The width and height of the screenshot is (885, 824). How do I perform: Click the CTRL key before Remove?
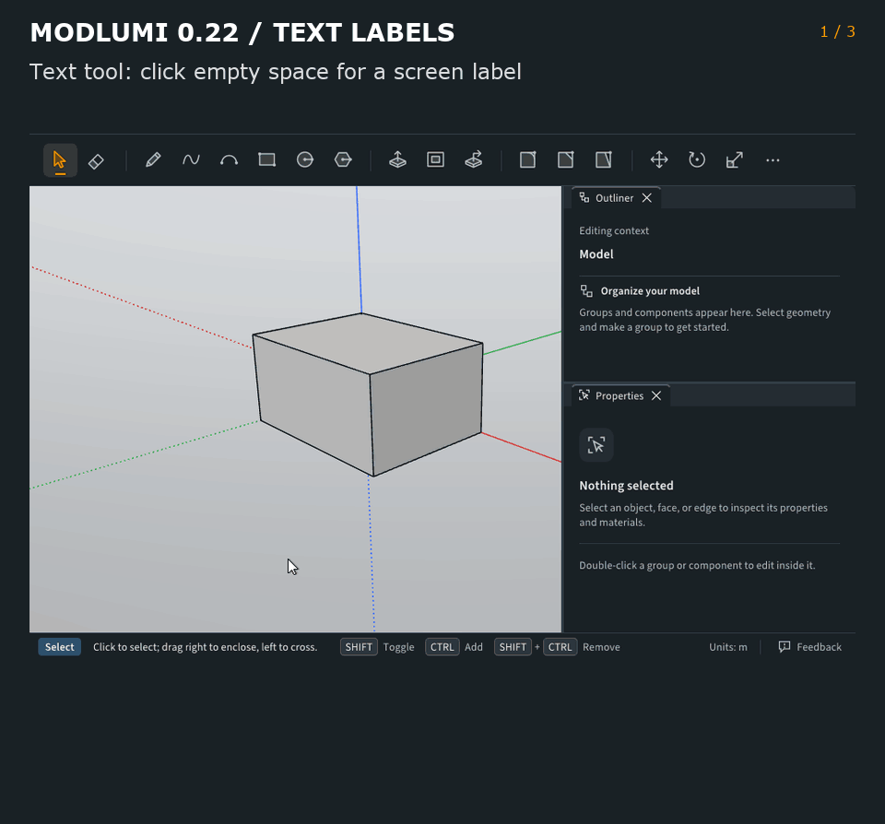pos(560,647)
